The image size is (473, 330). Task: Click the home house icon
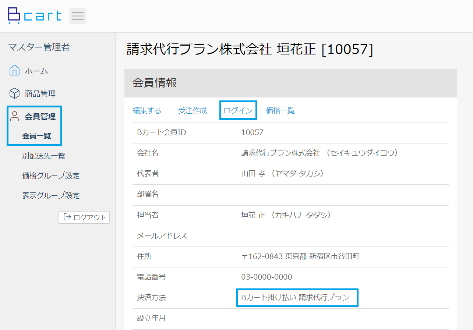click(14, 71)
